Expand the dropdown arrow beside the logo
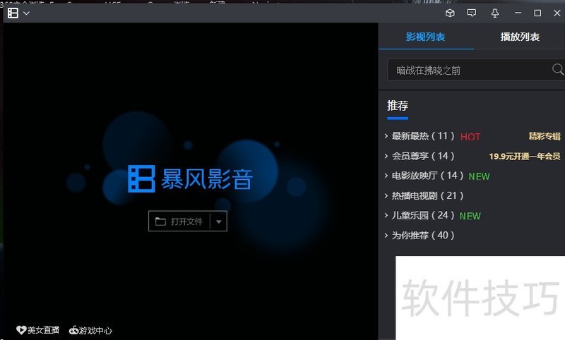Image resolution: width=565 pixels, height=340 pixels. 26,13
